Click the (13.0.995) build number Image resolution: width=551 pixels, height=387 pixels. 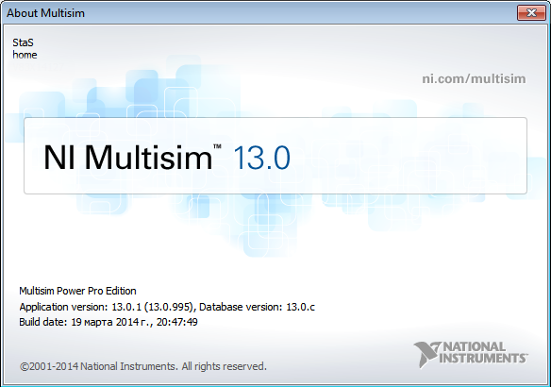170,307
